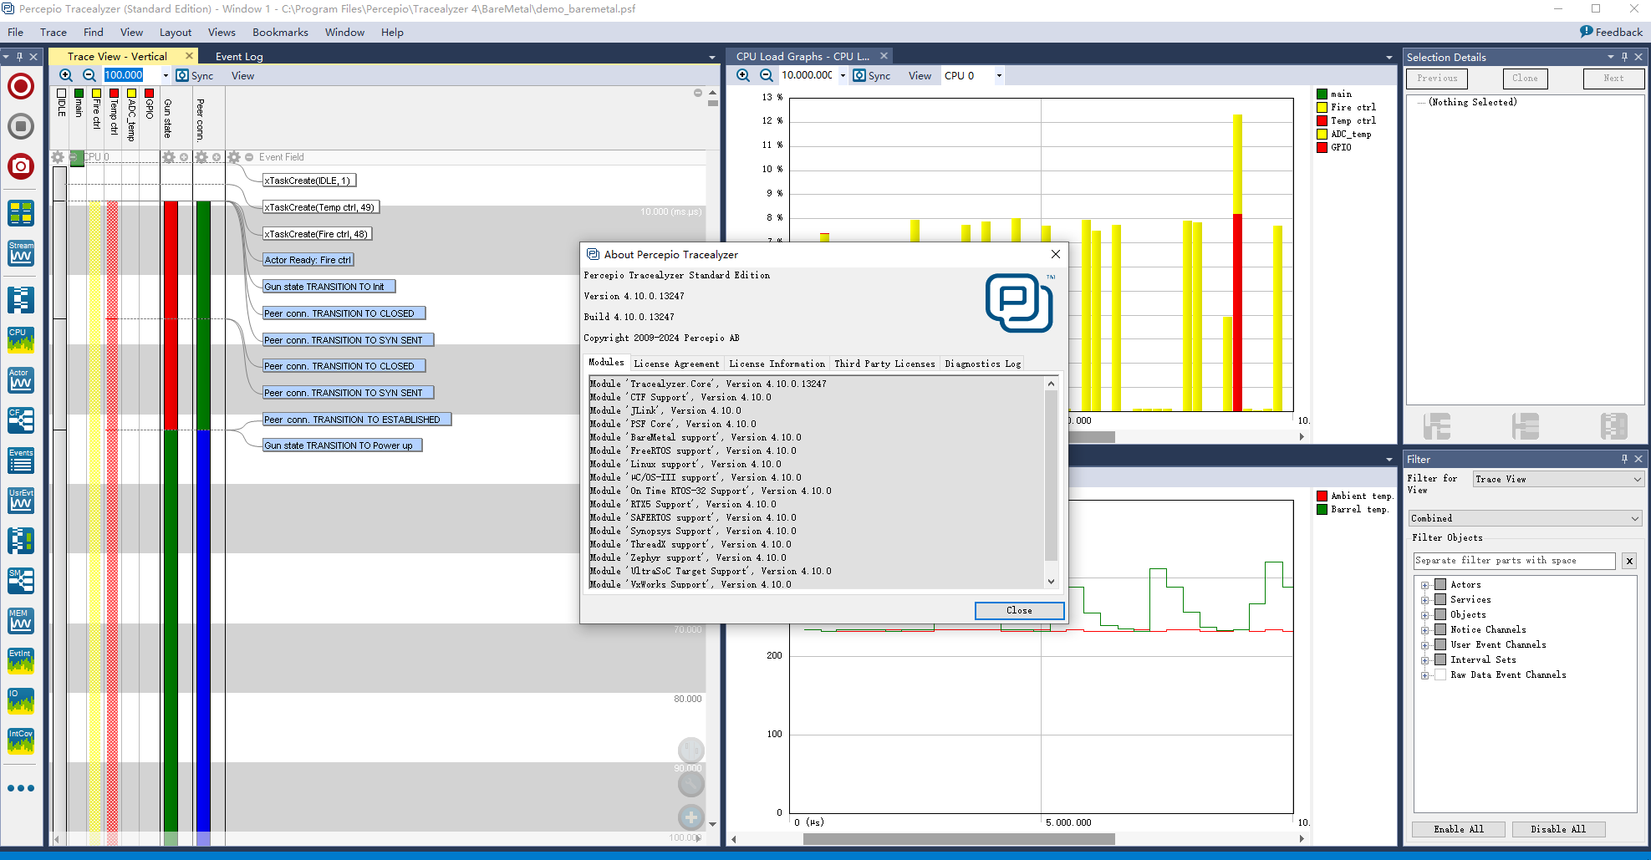The image size is (1651, 860).
Task: Open the IO intensity sidebar icon
Action: pyautogui.click(x=21, y=701)
